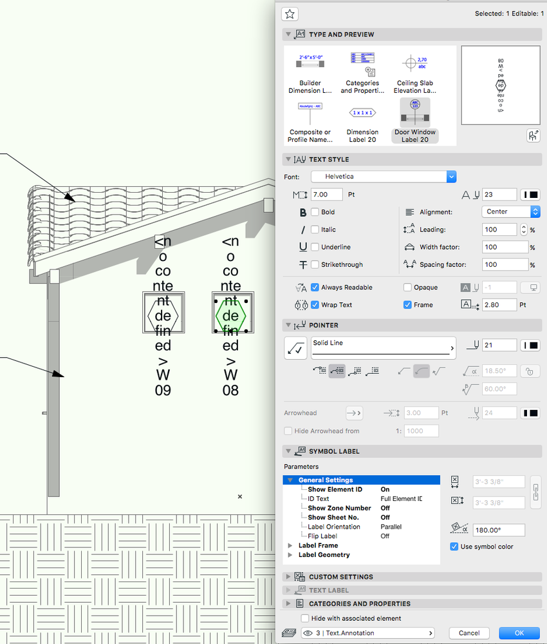547x644 pixels.
Task: Select straight-angled pointer shape icon
Action: (x=404, y=371)
